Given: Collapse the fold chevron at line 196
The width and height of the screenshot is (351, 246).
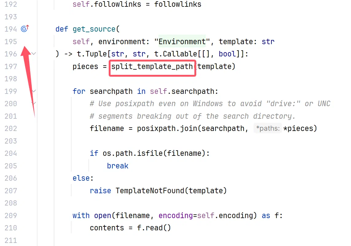Looking at the screenshot, I should tap(34, 54).
